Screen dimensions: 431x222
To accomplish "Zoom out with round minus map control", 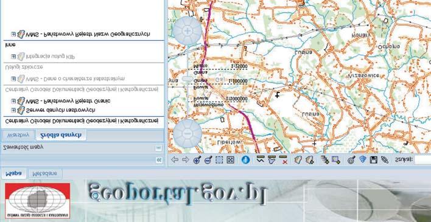I will click(x=187, y=134).
